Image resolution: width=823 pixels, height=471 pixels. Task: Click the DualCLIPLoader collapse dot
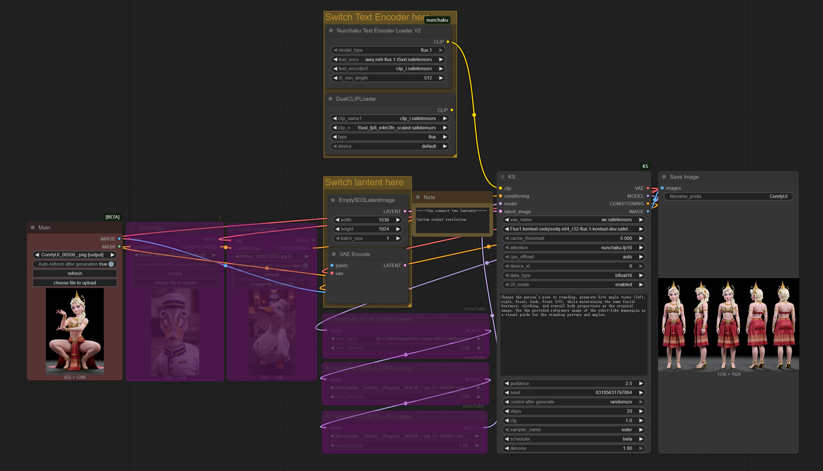coord(330,99)
